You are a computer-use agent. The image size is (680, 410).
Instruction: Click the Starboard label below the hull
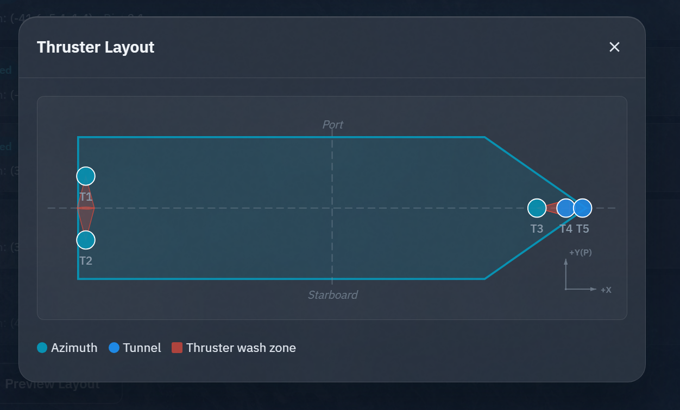(x=333, y=295)
